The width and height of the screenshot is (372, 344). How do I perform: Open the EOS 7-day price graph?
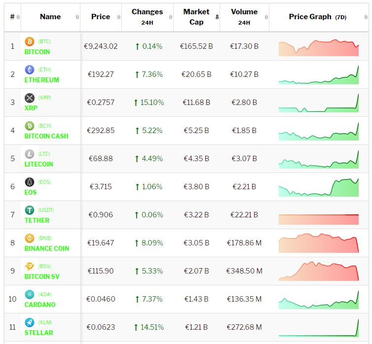pyautogui.click(x=318, y=187)
